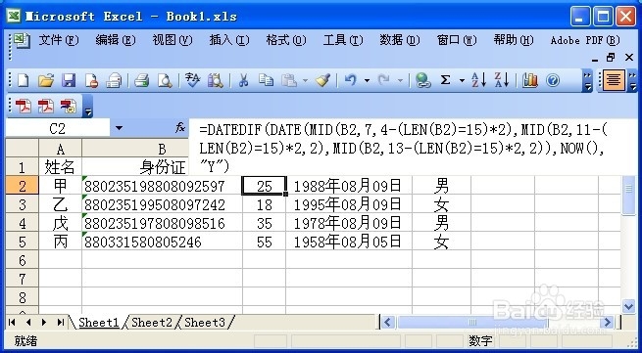Sort descending with the Z-A icon
642x353 pixels.
coord(502,80)
